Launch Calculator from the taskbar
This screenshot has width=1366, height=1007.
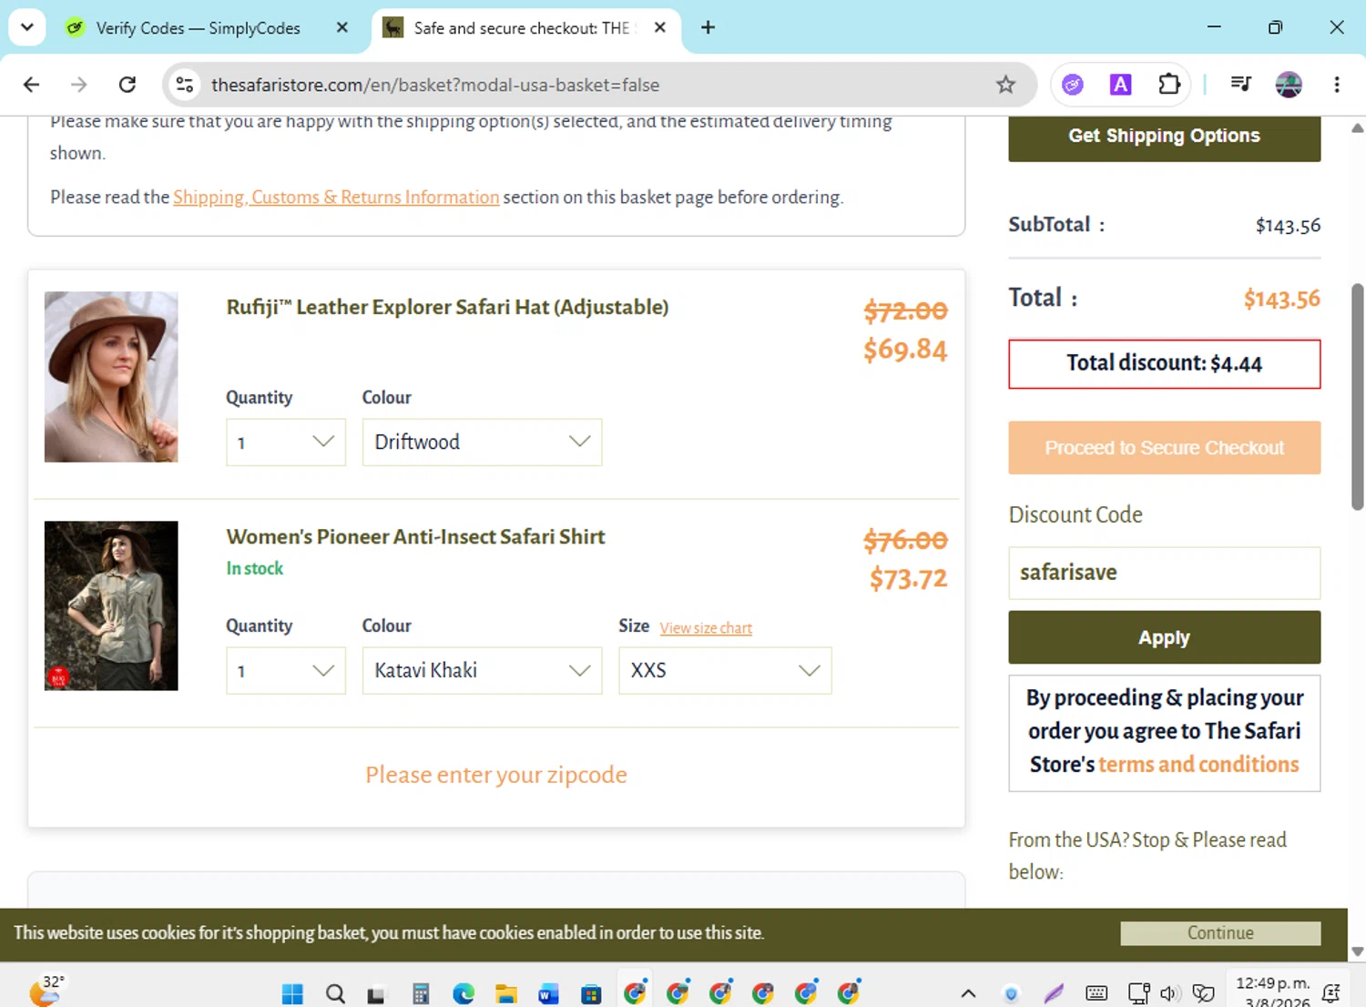(420, 994)
